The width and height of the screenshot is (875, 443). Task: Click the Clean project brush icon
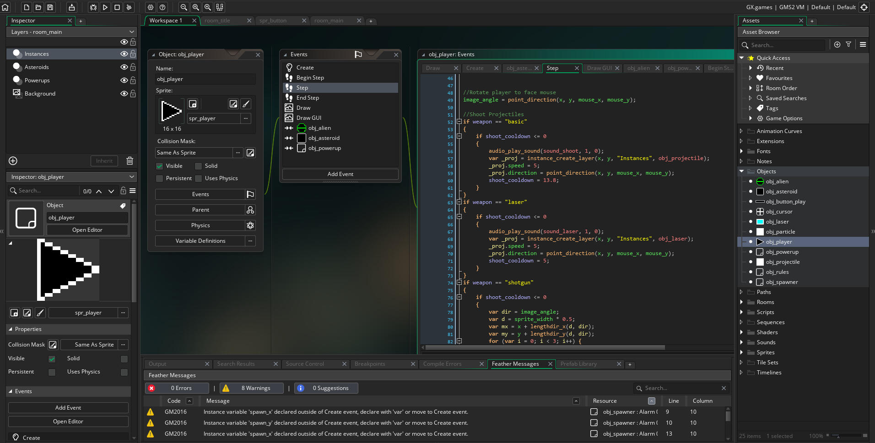(x=129, y=7)
